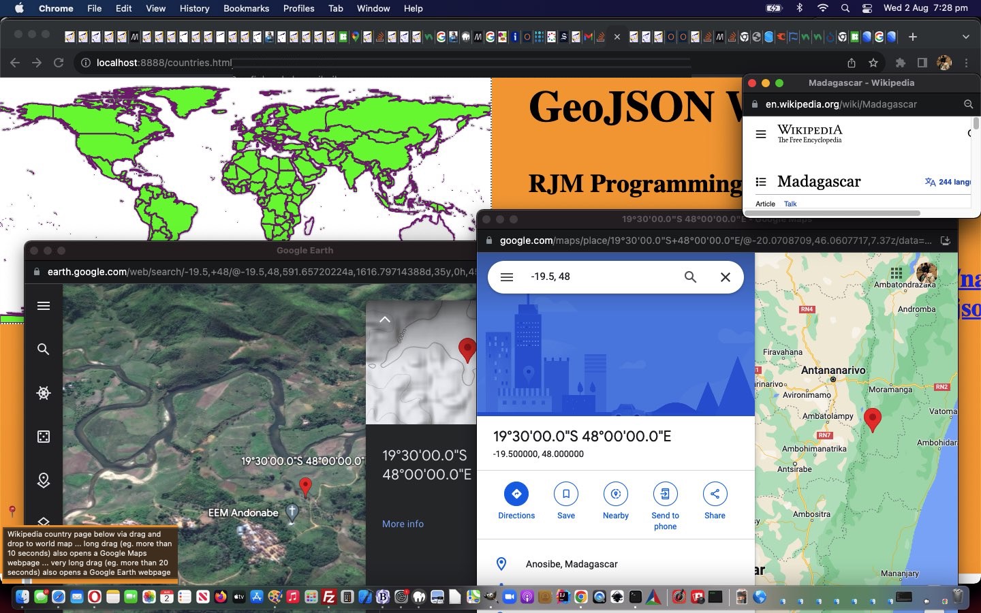Click Chrome profile avatar in toolbar
The width and height of the screenshot is (981, 613).
coord(944,63)
